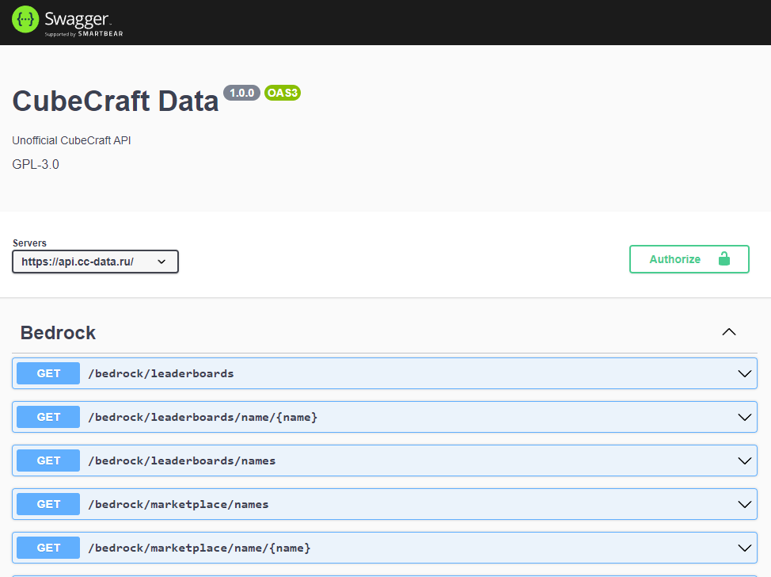This screenshot has width=771, height=577.
Task: Collapse the Bedrock section
Action: point(729,332)
